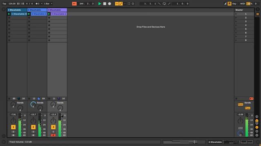
Task: Toggle track 2 activator button
Action: [x=33, y=127]
